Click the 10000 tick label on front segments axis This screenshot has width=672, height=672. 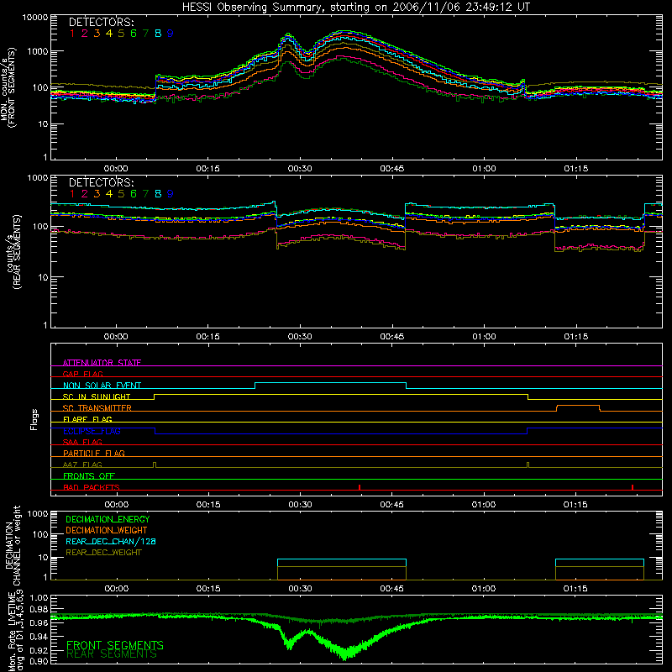[x=35, y=18]
